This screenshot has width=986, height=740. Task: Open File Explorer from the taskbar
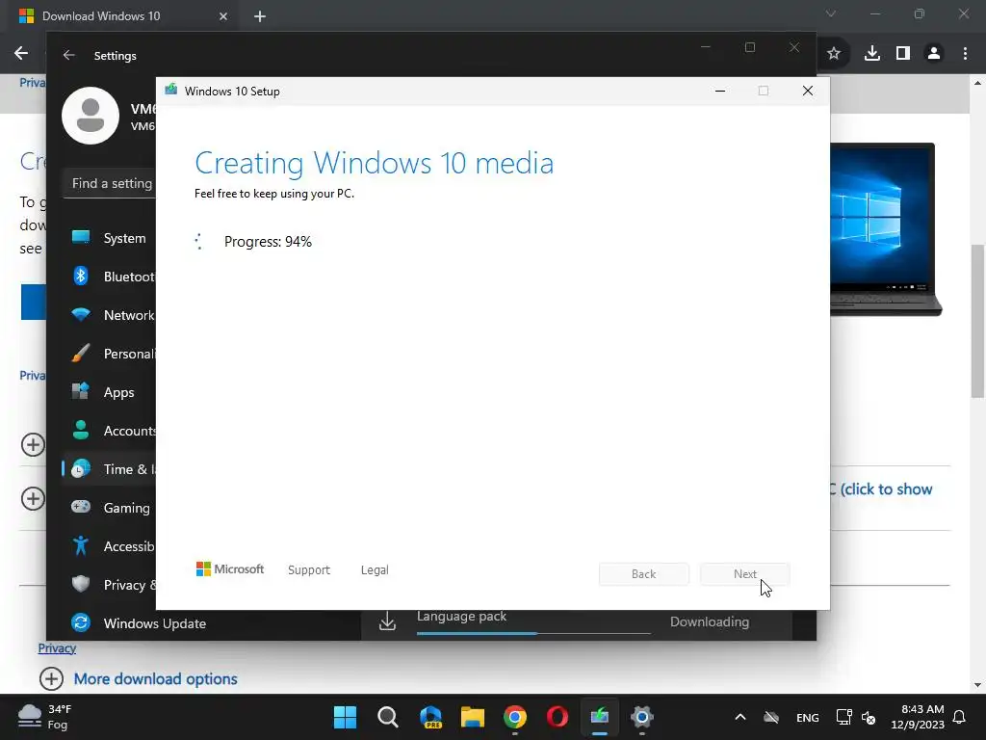point(473,717)
